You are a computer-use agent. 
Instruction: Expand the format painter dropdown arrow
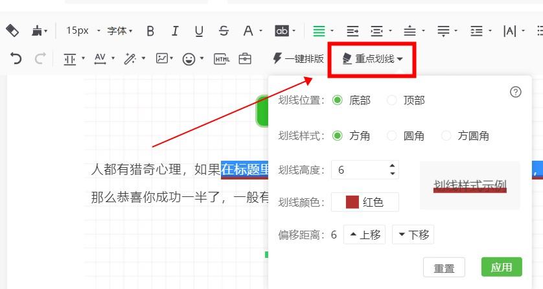coord(46,31)
